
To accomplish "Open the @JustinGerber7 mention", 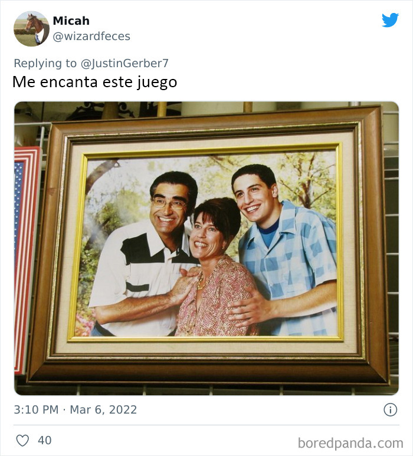I will pyautogui.click(x=124, y=63).
